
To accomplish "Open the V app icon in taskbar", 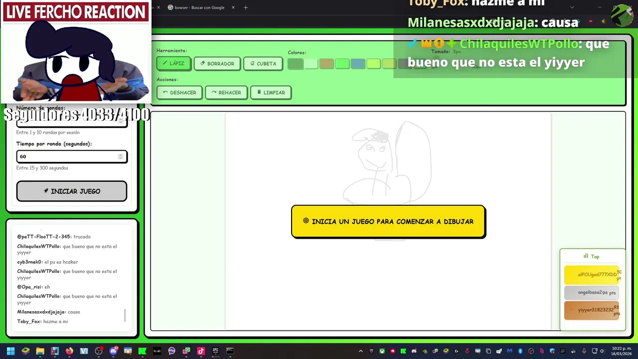I will tap(84, 351).
